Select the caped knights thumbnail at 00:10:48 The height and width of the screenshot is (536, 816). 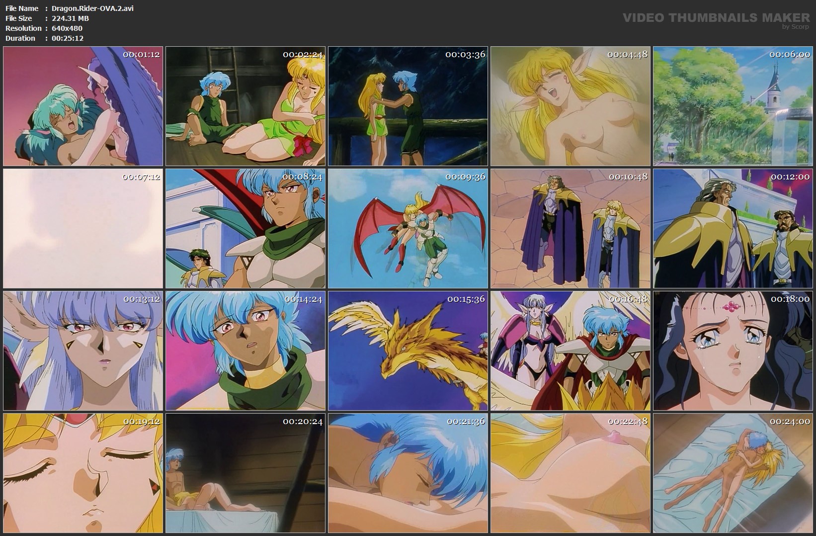(x=571, y=229)
